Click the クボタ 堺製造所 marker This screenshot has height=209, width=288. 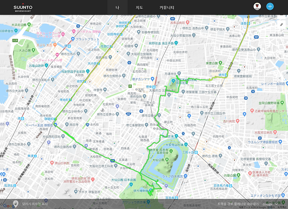76,191
